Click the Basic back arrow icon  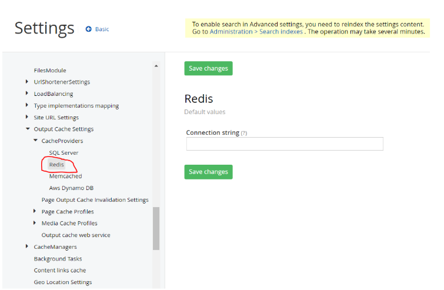click(x=89, y=29)
